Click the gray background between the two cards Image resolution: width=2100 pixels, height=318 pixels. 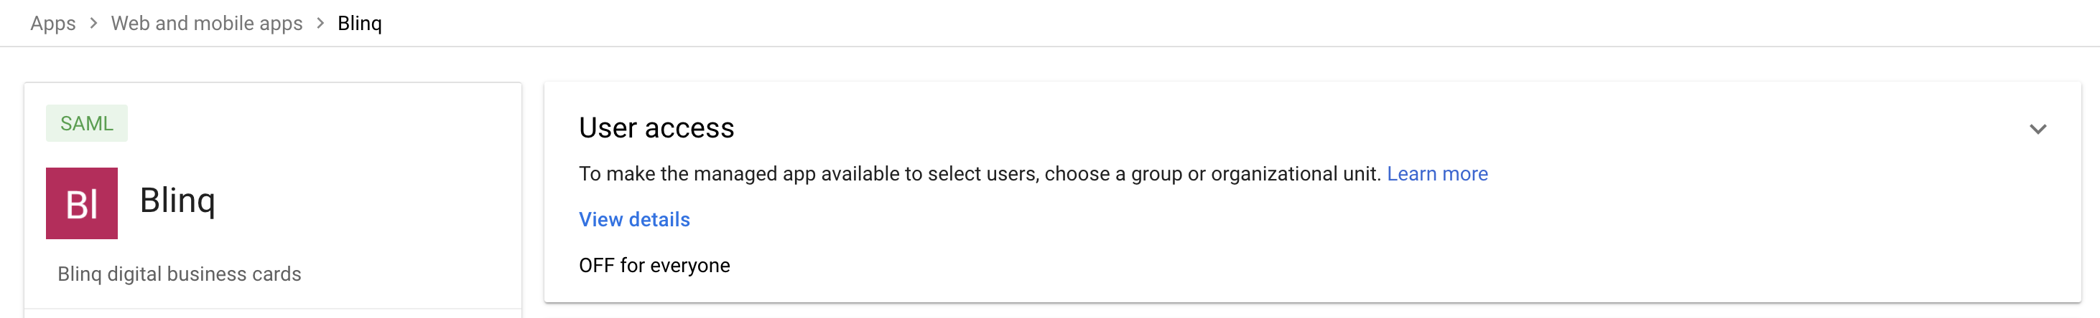click(x=533, y=196)
